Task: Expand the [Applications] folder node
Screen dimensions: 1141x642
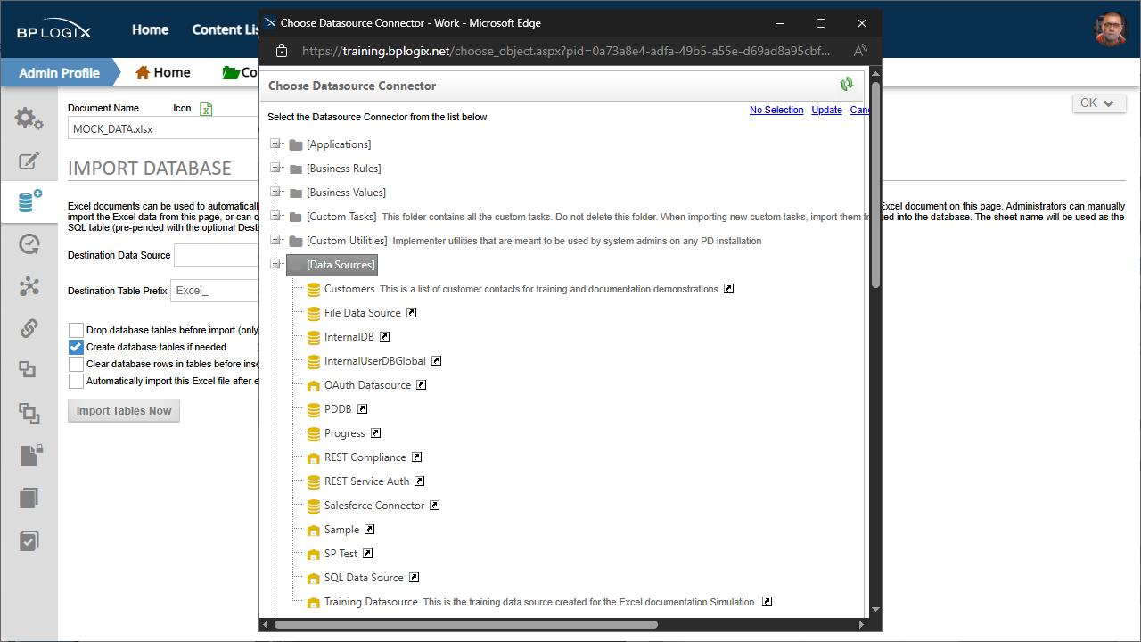Action: [275, 144]
